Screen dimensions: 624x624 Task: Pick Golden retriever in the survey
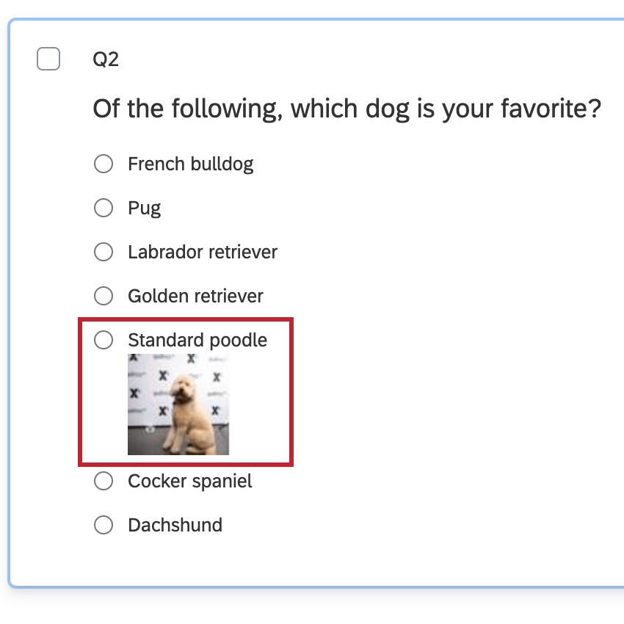[103, 296]
